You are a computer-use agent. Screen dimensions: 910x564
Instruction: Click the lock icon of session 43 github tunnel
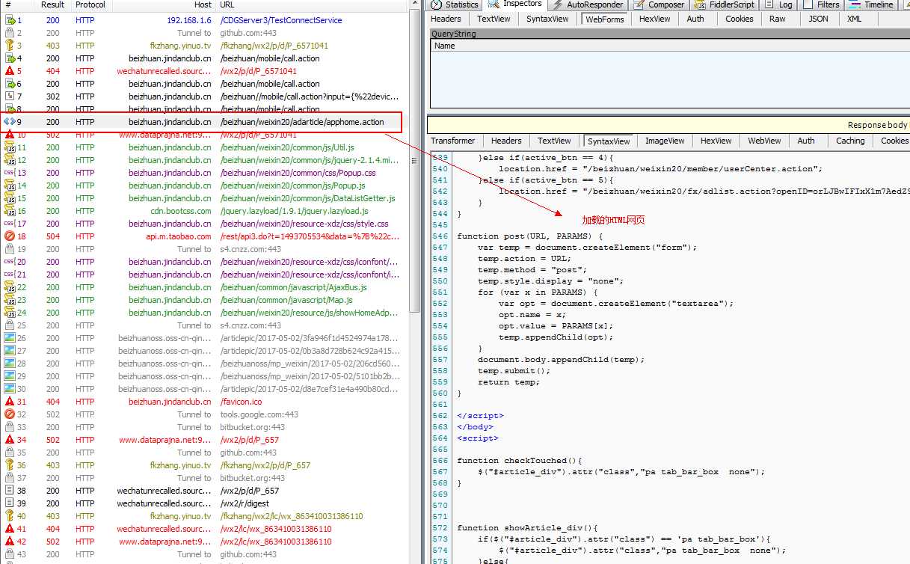tap(10, 554)
